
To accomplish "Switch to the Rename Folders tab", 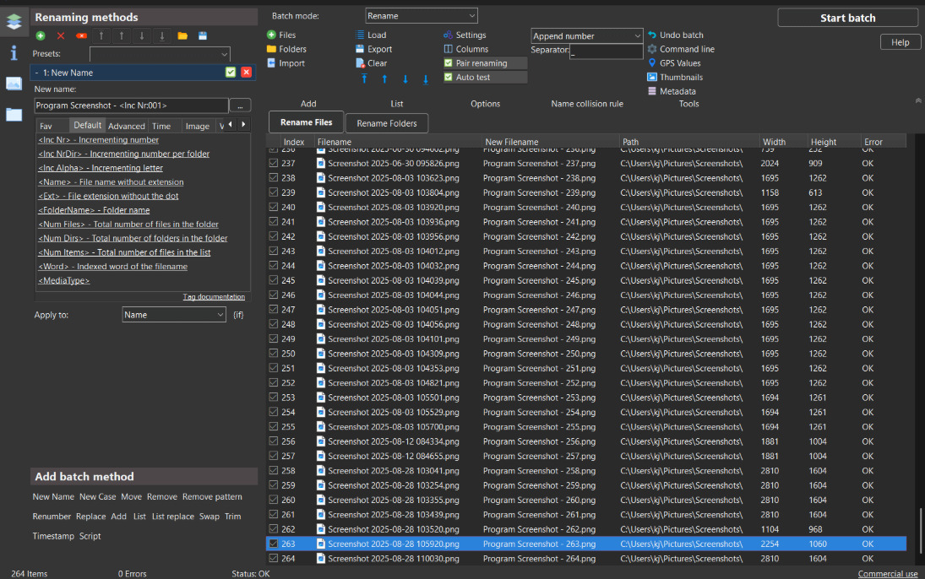I will point(386,123).
